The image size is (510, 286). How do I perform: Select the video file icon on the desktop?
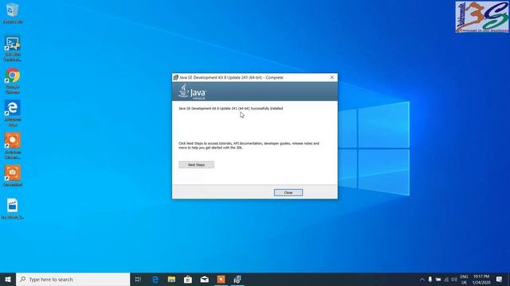point(13,209)
